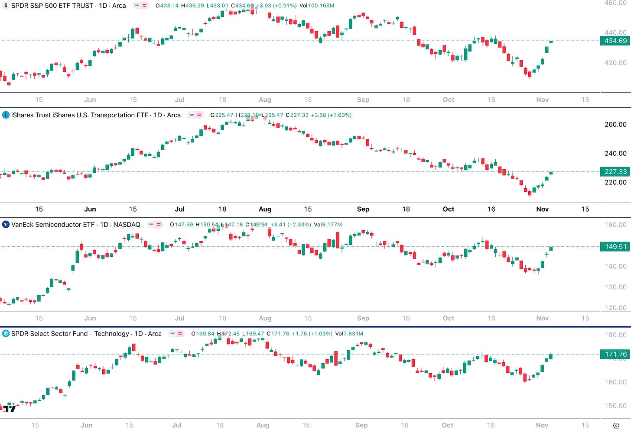Click the Nov label on S&P 500 time axis

[542, 100]
